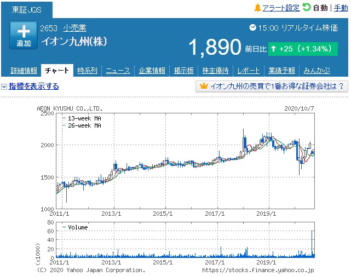Click the 2000 price axis label

[x=47, y=145]
